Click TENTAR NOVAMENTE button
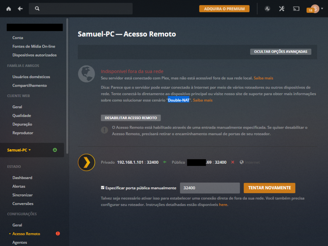The width and height of the screenshot is (328, 246). 269,188
